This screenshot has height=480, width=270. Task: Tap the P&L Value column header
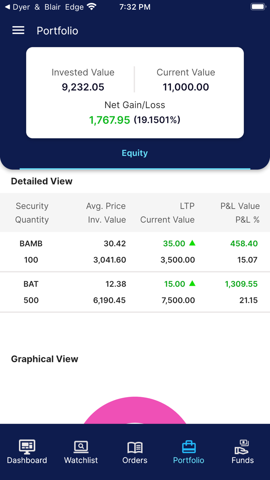coord(240,206)
